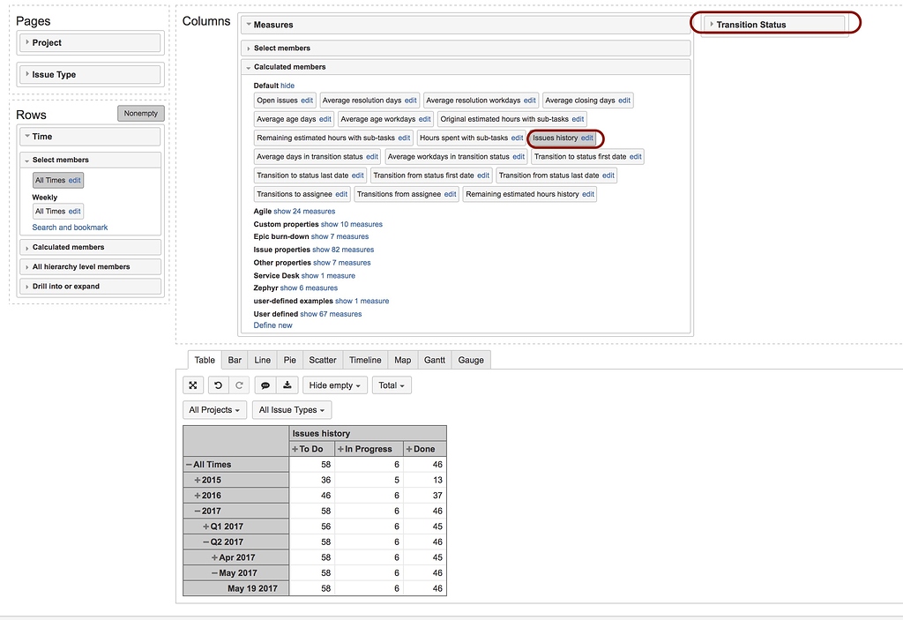Image resolution: width=903 pixels, height=620 pixels.
Task: Open the All Issue Types filter
Action: pyautogui.click(x=291, y=409)
